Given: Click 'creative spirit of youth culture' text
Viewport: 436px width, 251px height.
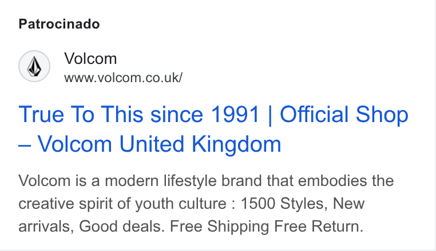Looking at the screenshot, I should [x=122, y=204].
